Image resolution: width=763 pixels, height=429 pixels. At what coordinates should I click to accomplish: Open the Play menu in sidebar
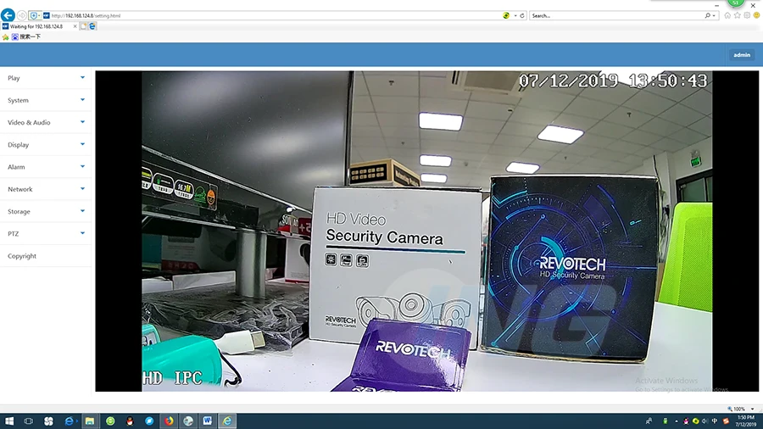[x=14, y=78]
